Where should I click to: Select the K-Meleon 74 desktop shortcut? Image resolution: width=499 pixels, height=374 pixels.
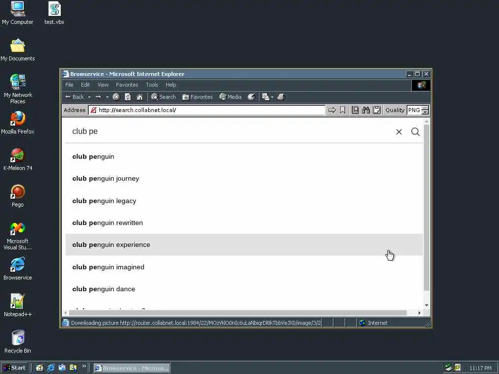(x=18, y=159)
